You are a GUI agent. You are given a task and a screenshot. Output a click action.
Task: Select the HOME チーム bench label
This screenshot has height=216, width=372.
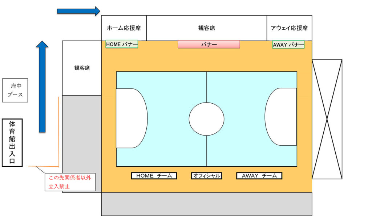coord(154,176)
